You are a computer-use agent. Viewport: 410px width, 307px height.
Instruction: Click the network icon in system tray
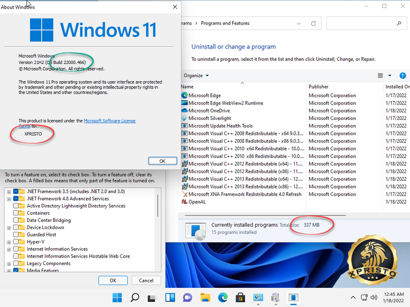[x=364, y=297]
